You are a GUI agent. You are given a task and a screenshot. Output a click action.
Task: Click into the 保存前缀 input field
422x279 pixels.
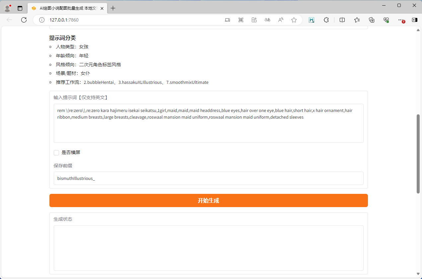(208, 178)
